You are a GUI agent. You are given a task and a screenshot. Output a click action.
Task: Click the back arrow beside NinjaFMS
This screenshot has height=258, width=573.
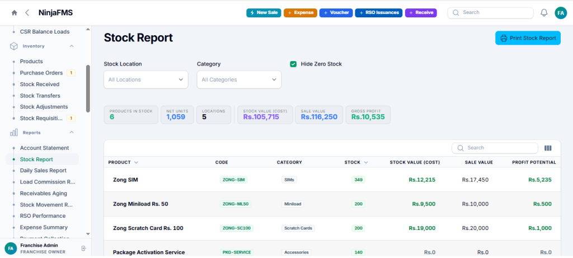tap(27, 13)
